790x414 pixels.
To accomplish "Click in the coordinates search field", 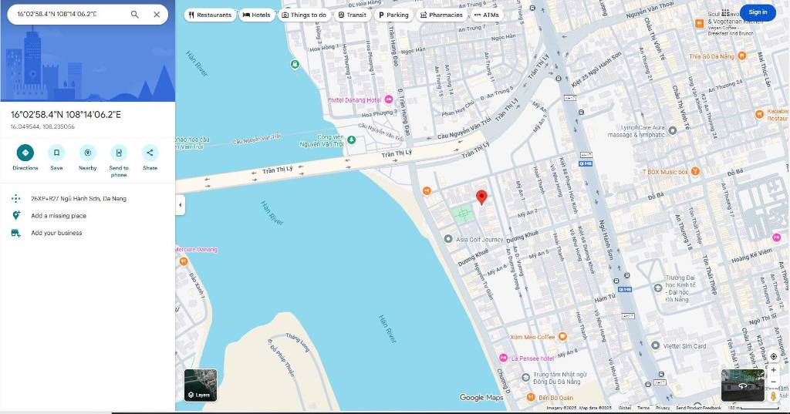I will tap(69, 15).
